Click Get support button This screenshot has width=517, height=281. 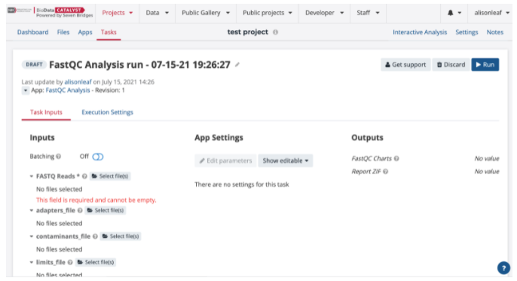(405, 65)
